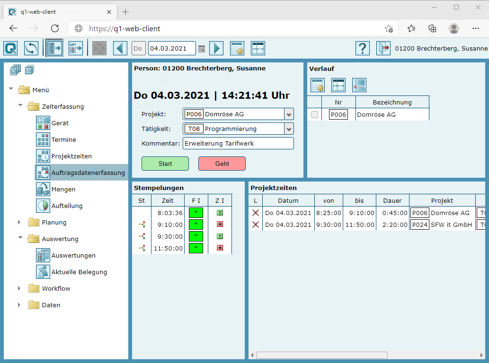The image size is (489, 363).
Task: Click the logout door icon
Action: (383, 48)
